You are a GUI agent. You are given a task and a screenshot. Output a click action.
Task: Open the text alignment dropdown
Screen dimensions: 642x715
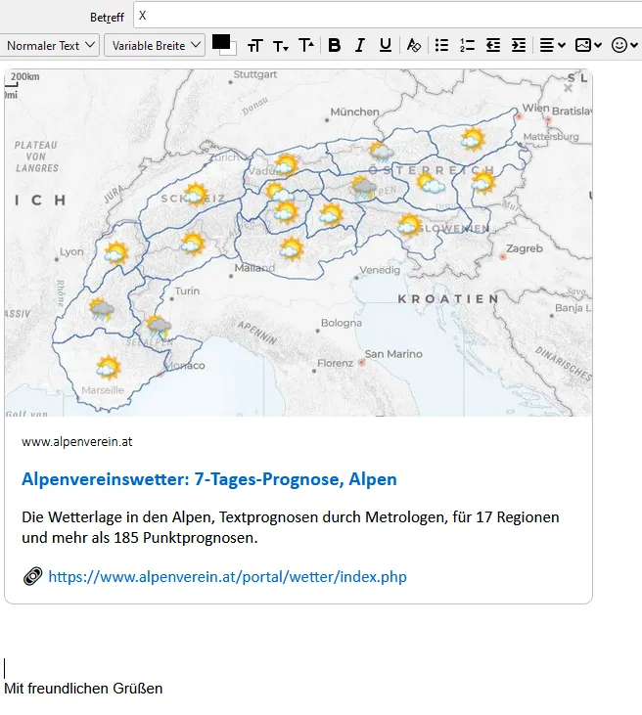[553, 45]
